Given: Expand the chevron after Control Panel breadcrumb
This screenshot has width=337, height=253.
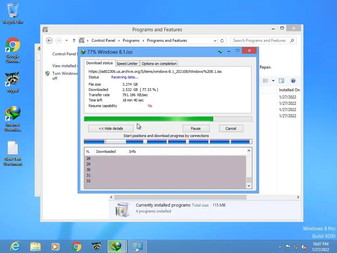Looking at the screenshot, I should pos(119,41).
